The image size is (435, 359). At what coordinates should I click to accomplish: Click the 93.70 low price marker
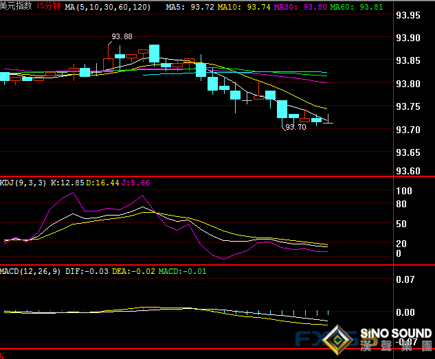(295, 127)
